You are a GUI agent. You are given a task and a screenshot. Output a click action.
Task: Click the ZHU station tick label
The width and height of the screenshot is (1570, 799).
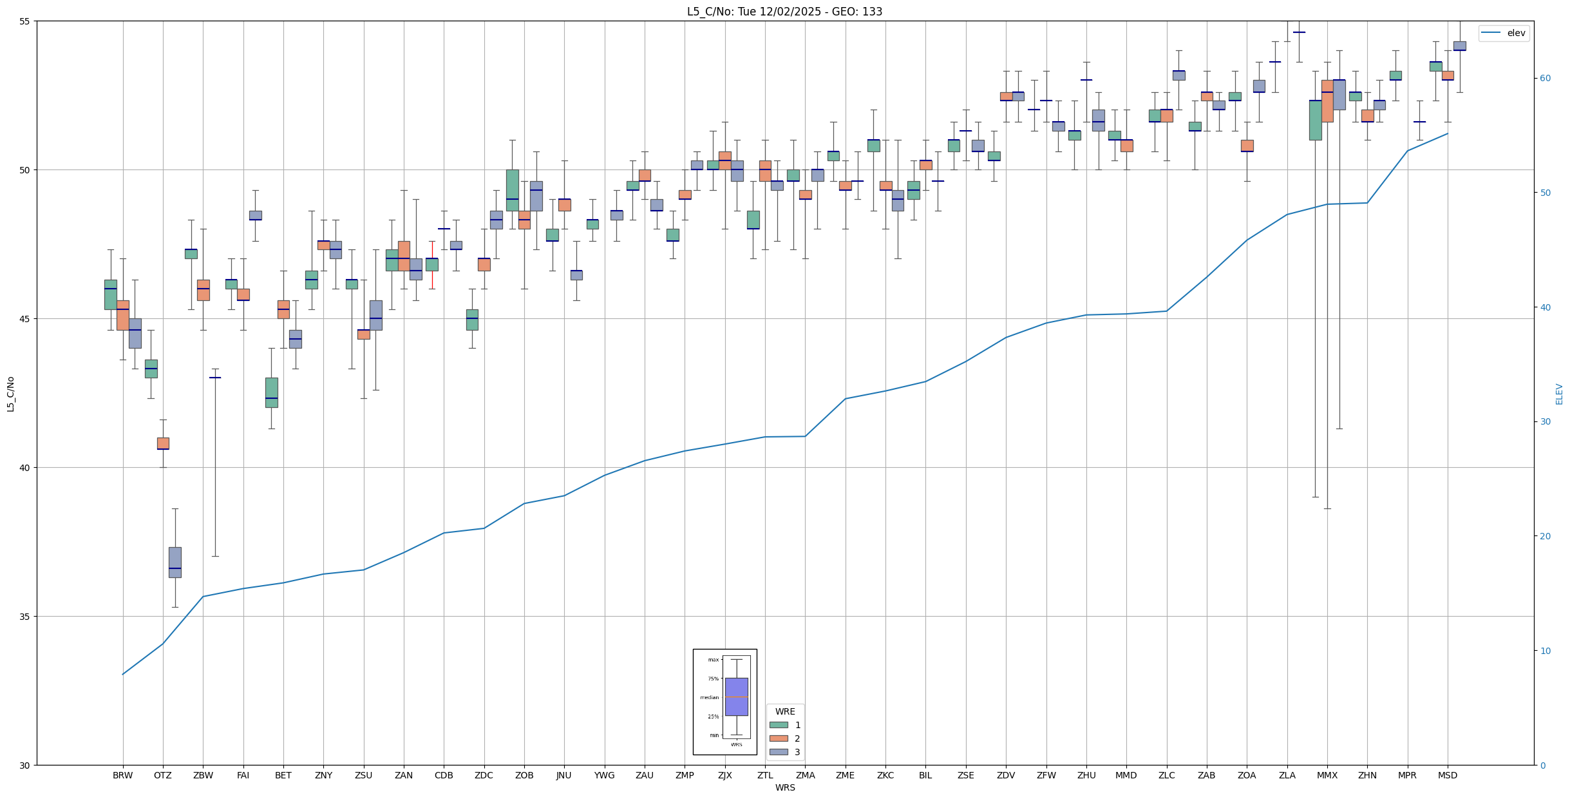(x=1086, y=775)
